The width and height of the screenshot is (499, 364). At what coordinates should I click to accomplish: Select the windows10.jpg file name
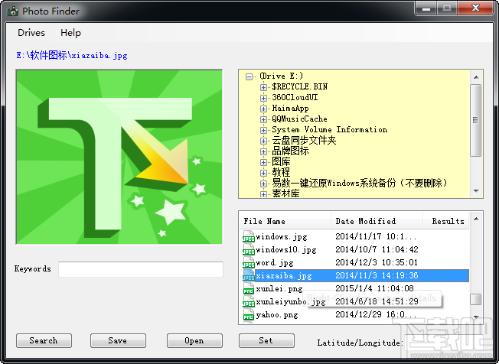coord(286,250)
